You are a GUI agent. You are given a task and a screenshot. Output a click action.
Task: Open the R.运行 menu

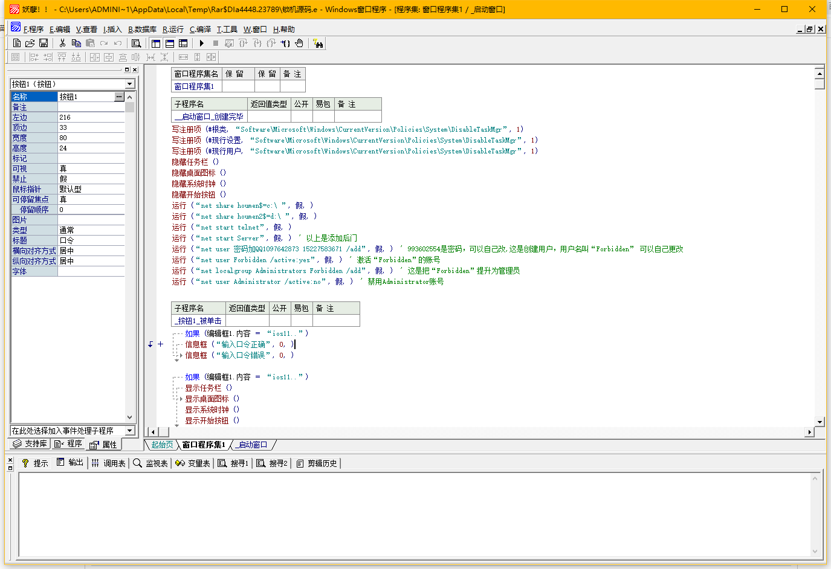173,29
